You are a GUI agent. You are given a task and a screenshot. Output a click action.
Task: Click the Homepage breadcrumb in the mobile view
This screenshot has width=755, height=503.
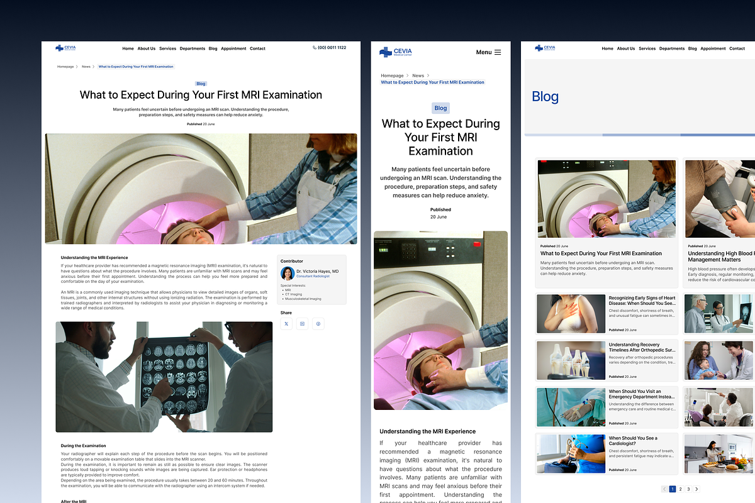pyautogui.click(x=392, y=75)
